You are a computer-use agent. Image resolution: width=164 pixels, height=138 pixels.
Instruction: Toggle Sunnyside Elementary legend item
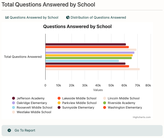point(76,107)
